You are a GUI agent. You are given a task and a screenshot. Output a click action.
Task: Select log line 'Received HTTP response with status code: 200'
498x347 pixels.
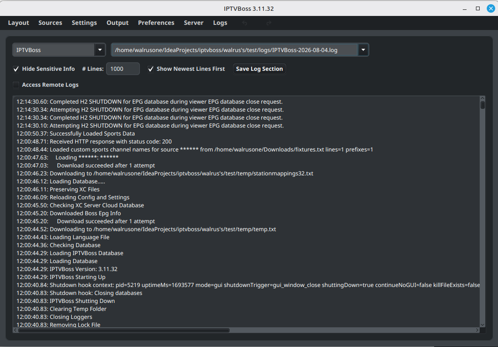(x=94, y=142)
